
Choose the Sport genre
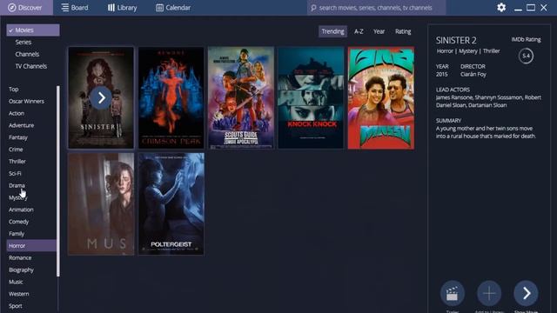(16, 306)
